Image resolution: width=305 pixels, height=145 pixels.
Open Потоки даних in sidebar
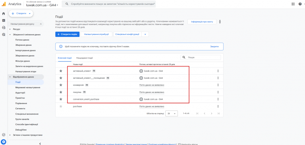coord(22,40)
